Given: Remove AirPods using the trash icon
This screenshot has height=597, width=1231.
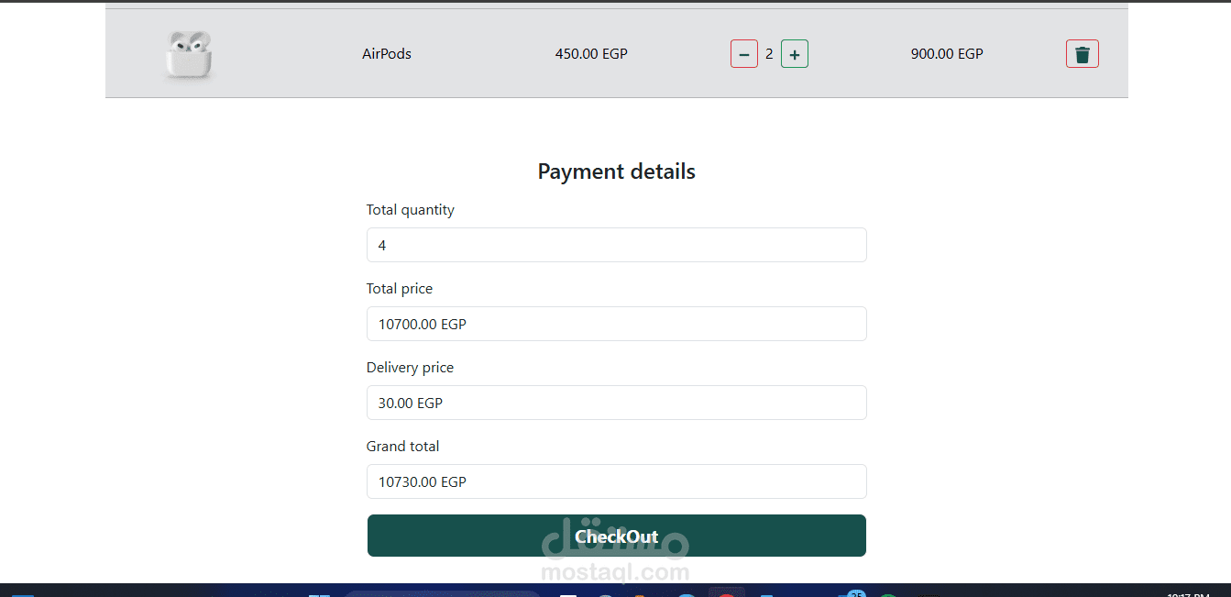Looking at the screenshot, I should 1083,54.
